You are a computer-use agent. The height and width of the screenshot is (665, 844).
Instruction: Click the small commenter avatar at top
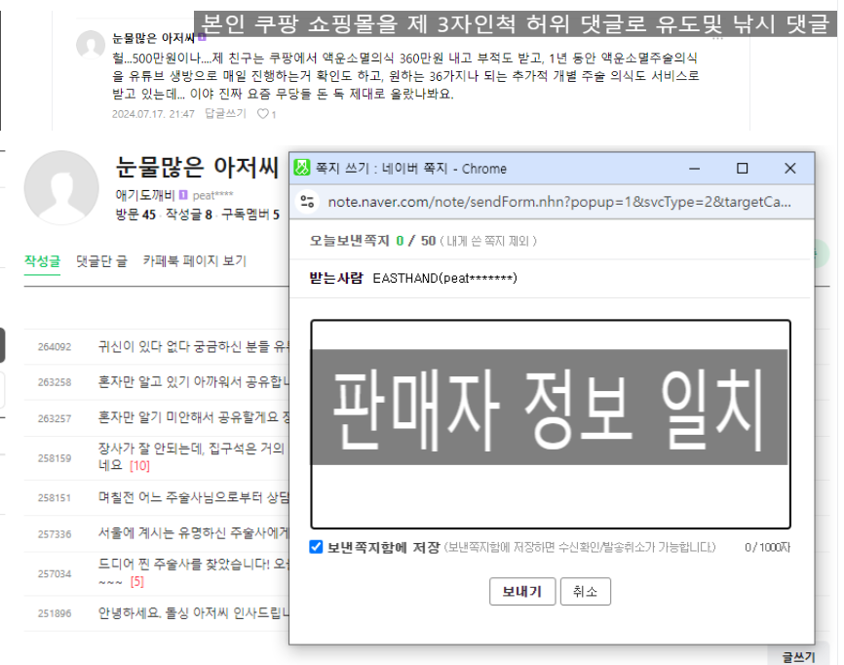[x=91, y=45]
